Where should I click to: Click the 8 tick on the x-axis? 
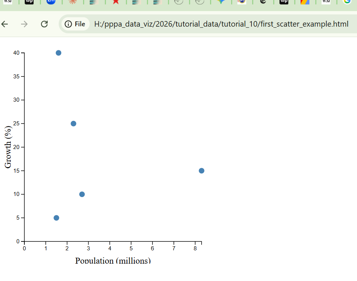[x=195, y=248]
